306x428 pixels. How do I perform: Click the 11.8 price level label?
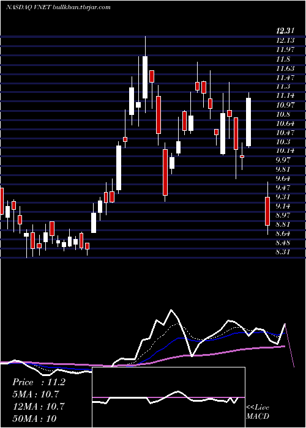coord(283,59)
